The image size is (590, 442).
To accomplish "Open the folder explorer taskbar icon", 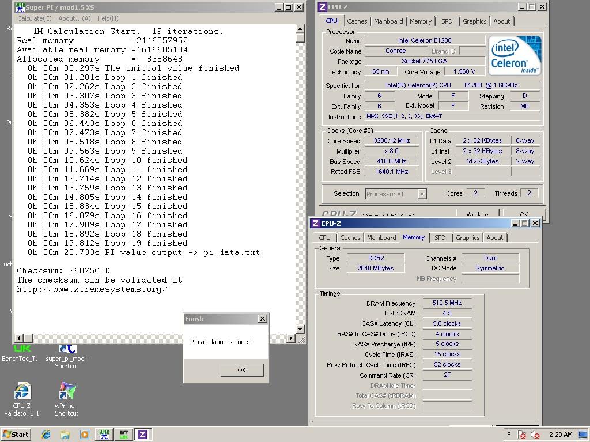I will (65, 435).
